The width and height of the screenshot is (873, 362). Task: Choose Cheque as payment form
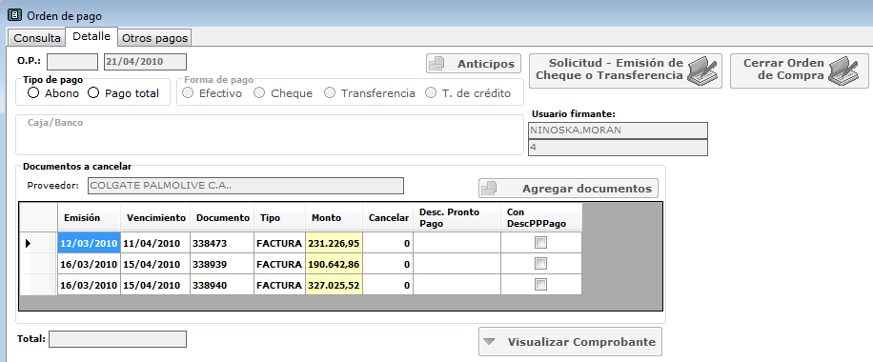(x=259, y=93)
